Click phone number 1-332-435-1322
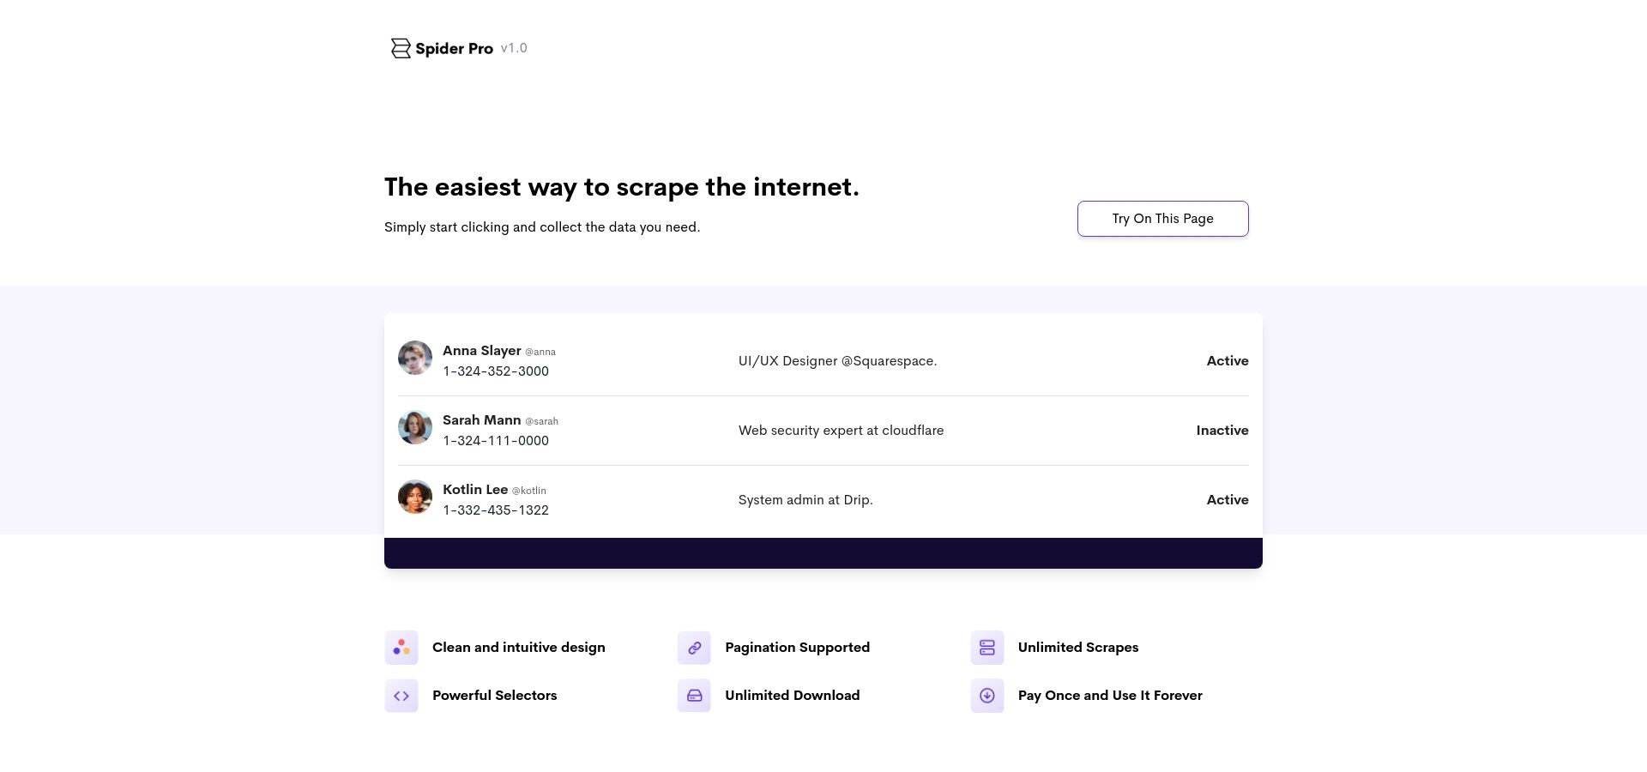The image size is (1647, 772). 496,510
